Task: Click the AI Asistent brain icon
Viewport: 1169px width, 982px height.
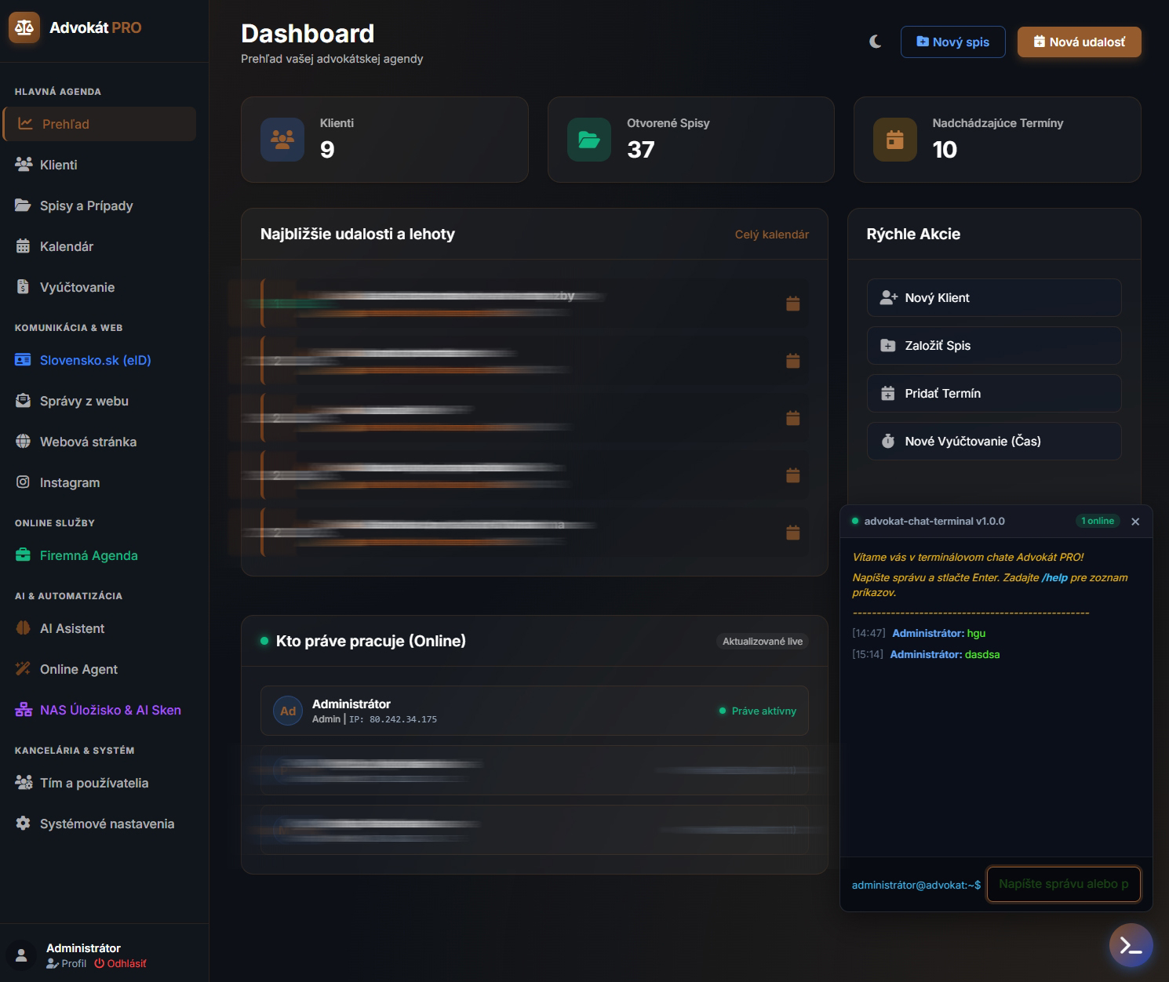Action: click(24, 628)
